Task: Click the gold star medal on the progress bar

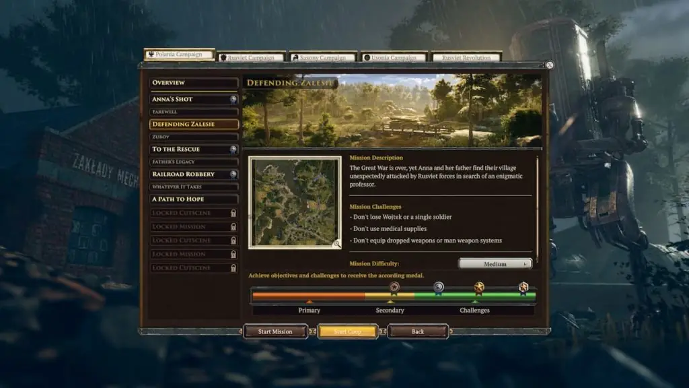Action: coord(479,288)
